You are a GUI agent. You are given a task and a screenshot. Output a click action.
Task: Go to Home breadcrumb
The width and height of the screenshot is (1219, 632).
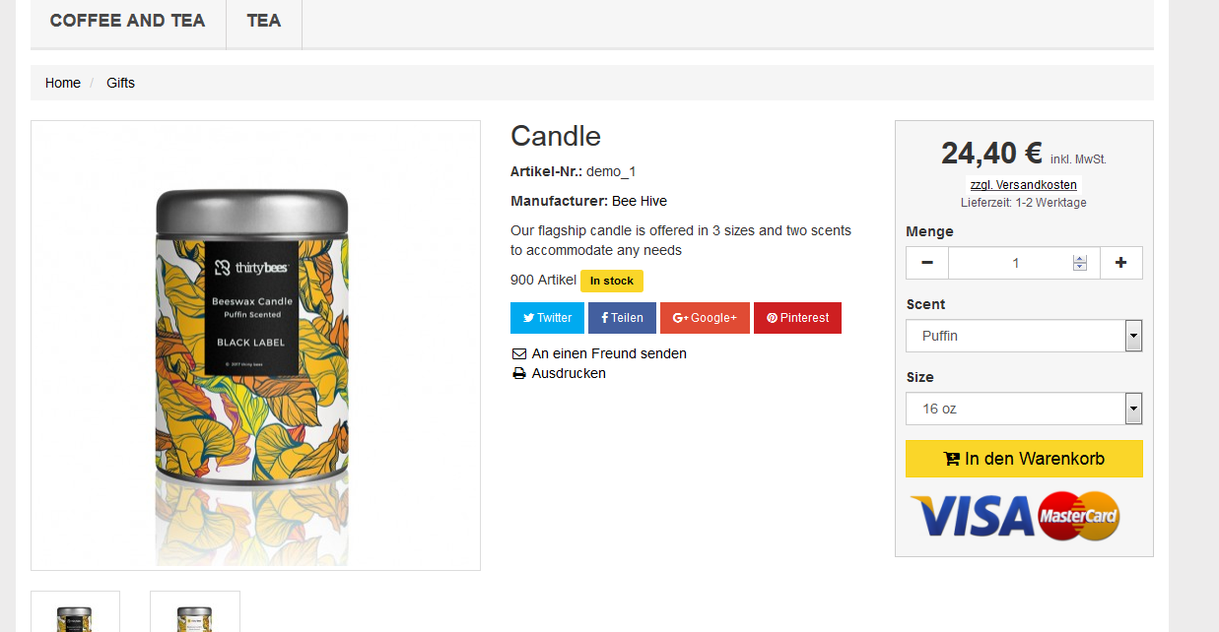pos(63,83)
